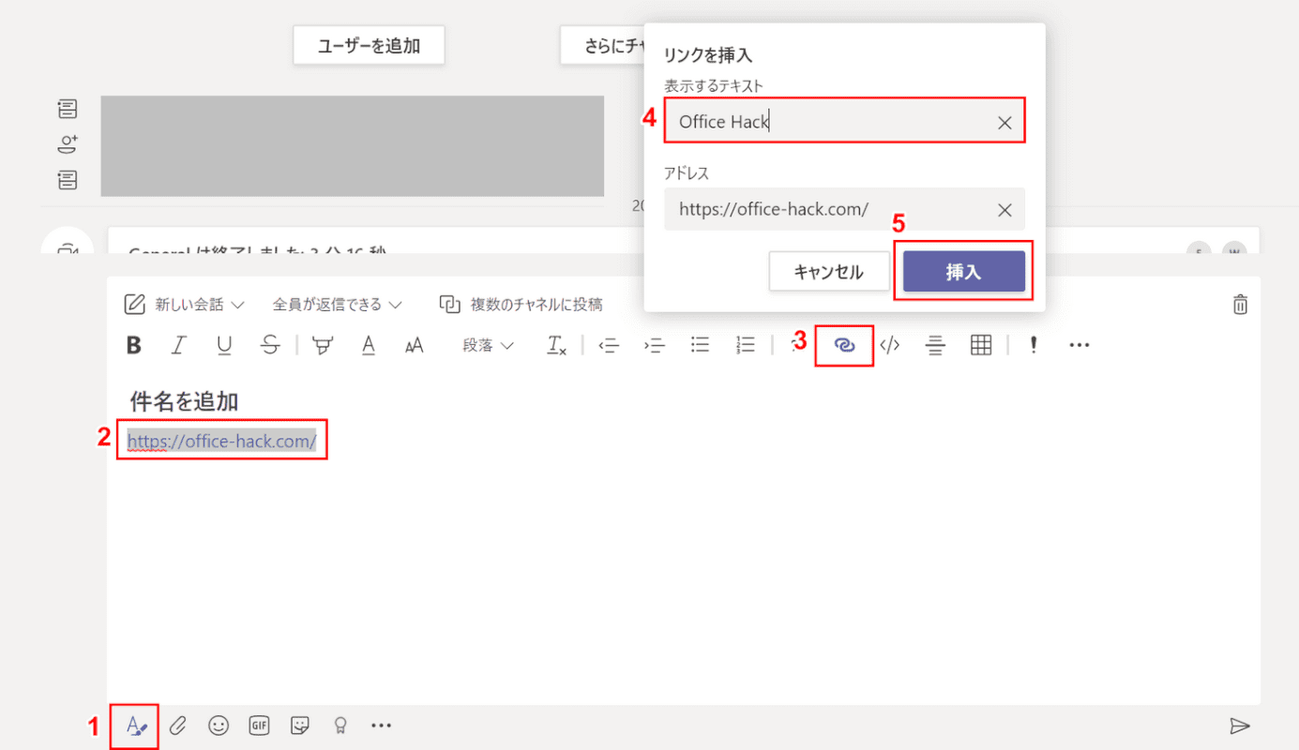Toggle italic formatting
Viewport: 1299px width, 750px height.
pyautogui.click(x=178, y=345)
